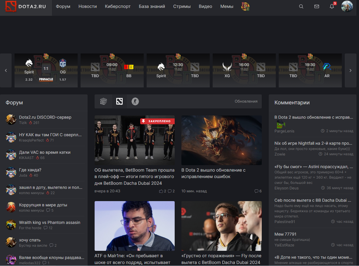Show previous matches with the left arrow
The image size is (359, 266).
[x=6, y=70]
